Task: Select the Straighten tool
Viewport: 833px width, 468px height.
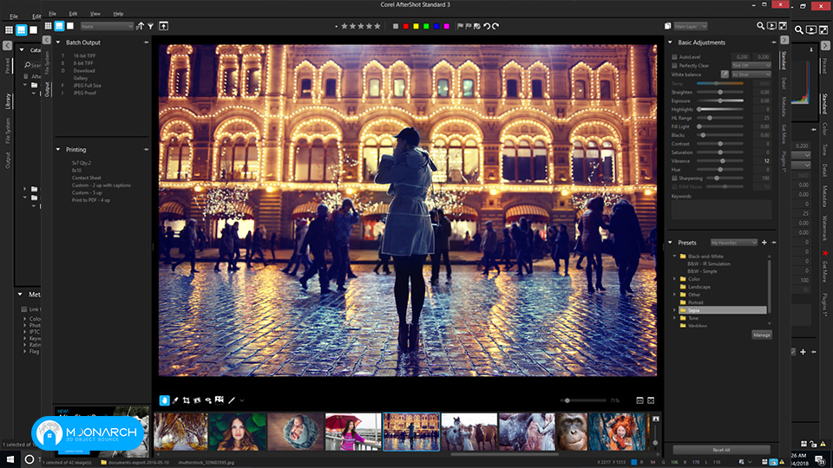Action: [x=197, y=400]
